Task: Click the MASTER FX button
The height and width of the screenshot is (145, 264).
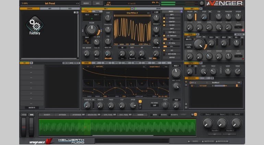Action: point(32,107)
